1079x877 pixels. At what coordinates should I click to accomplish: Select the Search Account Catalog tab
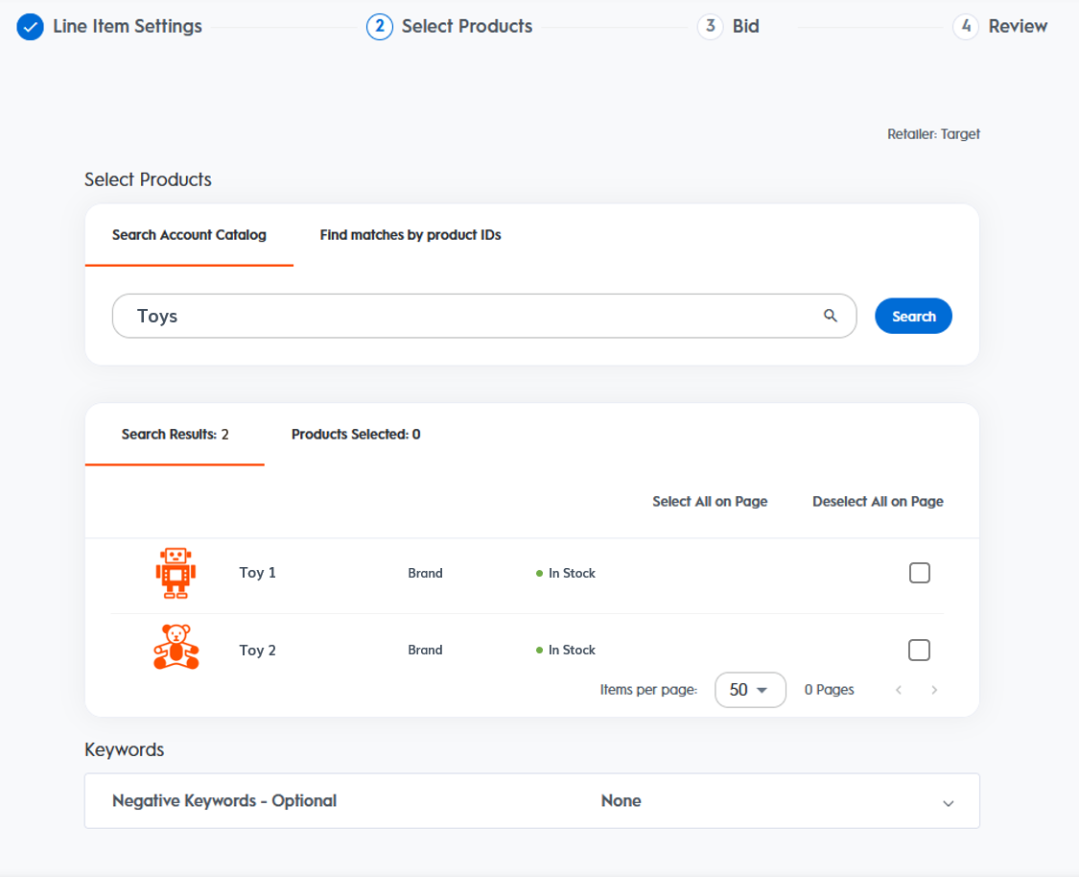tap(189, 235)
